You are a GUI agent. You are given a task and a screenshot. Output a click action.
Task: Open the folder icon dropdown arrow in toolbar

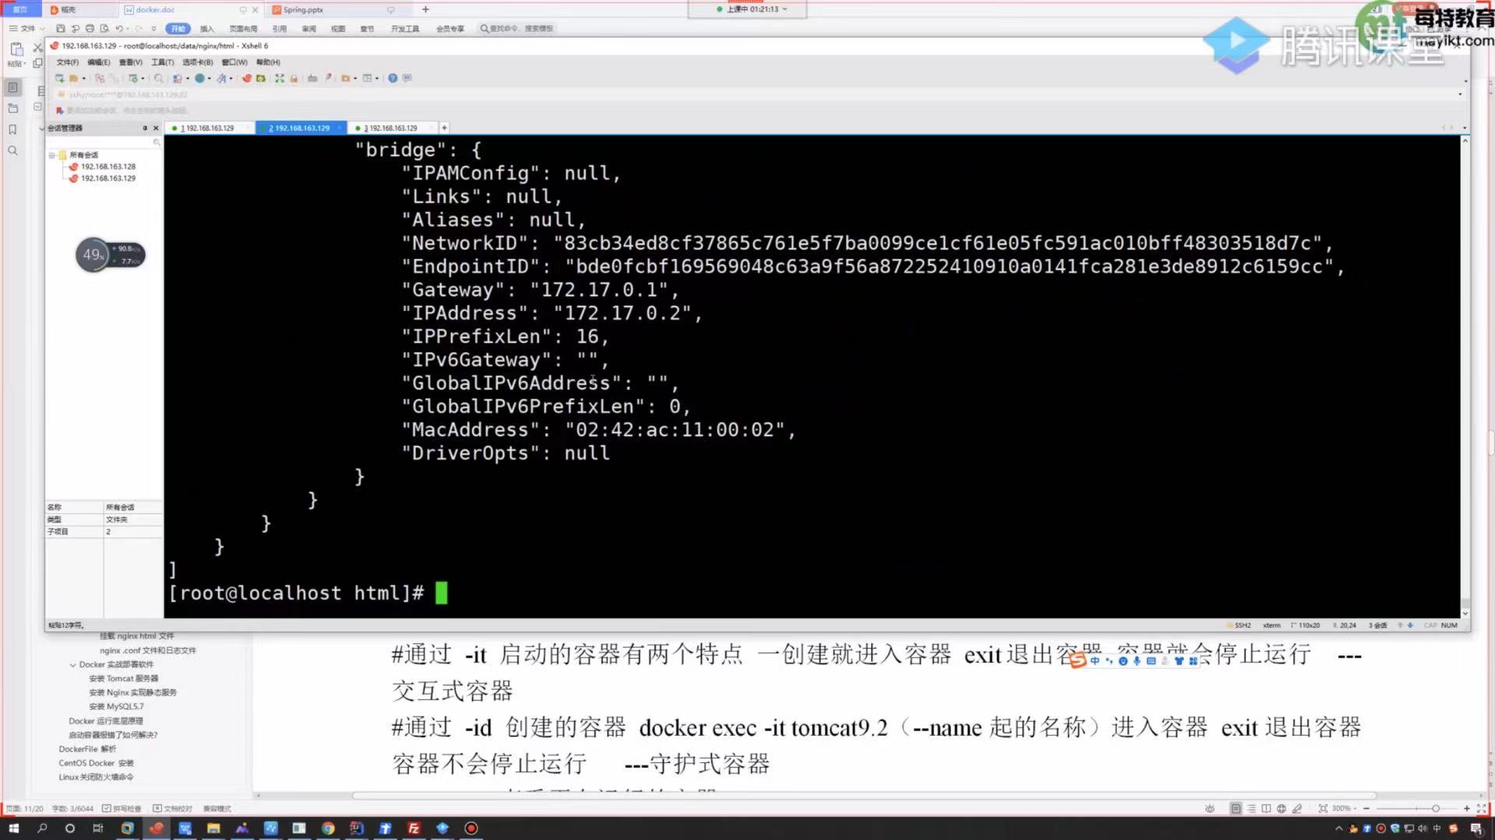click(84, 78)
